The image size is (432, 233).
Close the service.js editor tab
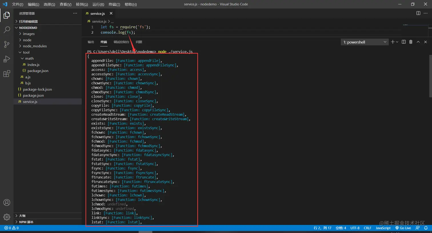click(111, 13)
